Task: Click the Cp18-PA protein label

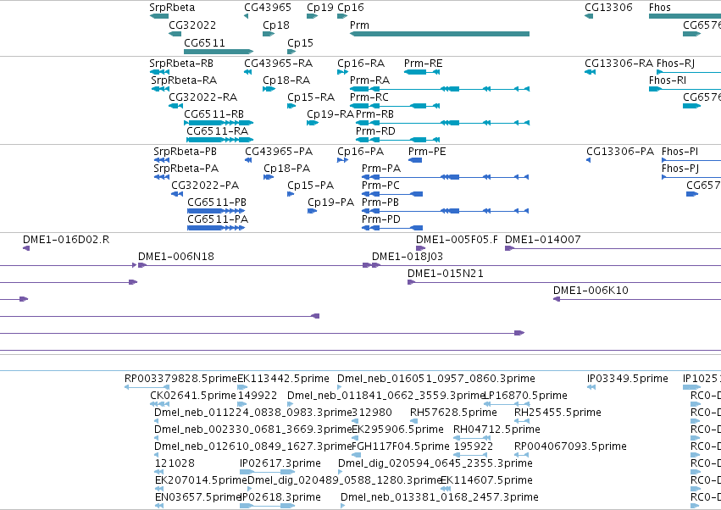Action: point(287,169)
